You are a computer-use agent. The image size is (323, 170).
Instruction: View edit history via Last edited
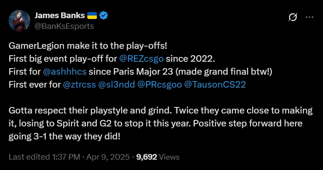(29, 157)
